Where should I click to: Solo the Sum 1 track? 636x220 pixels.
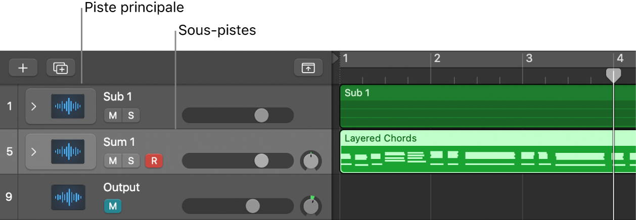(x=131, y=161)
